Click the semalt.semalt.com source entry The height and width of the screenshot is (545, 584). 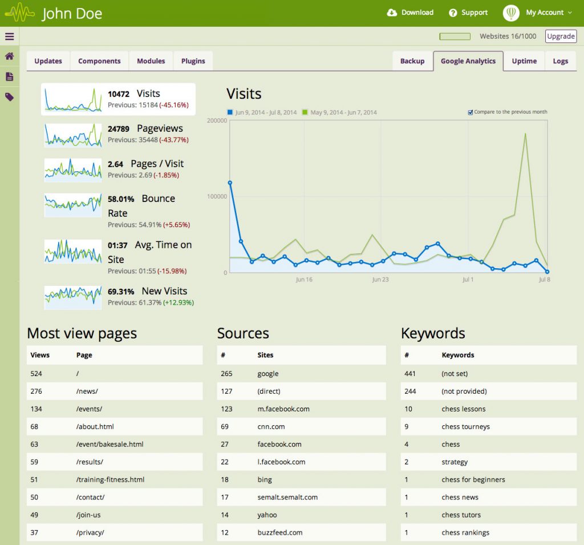(287, 497)
